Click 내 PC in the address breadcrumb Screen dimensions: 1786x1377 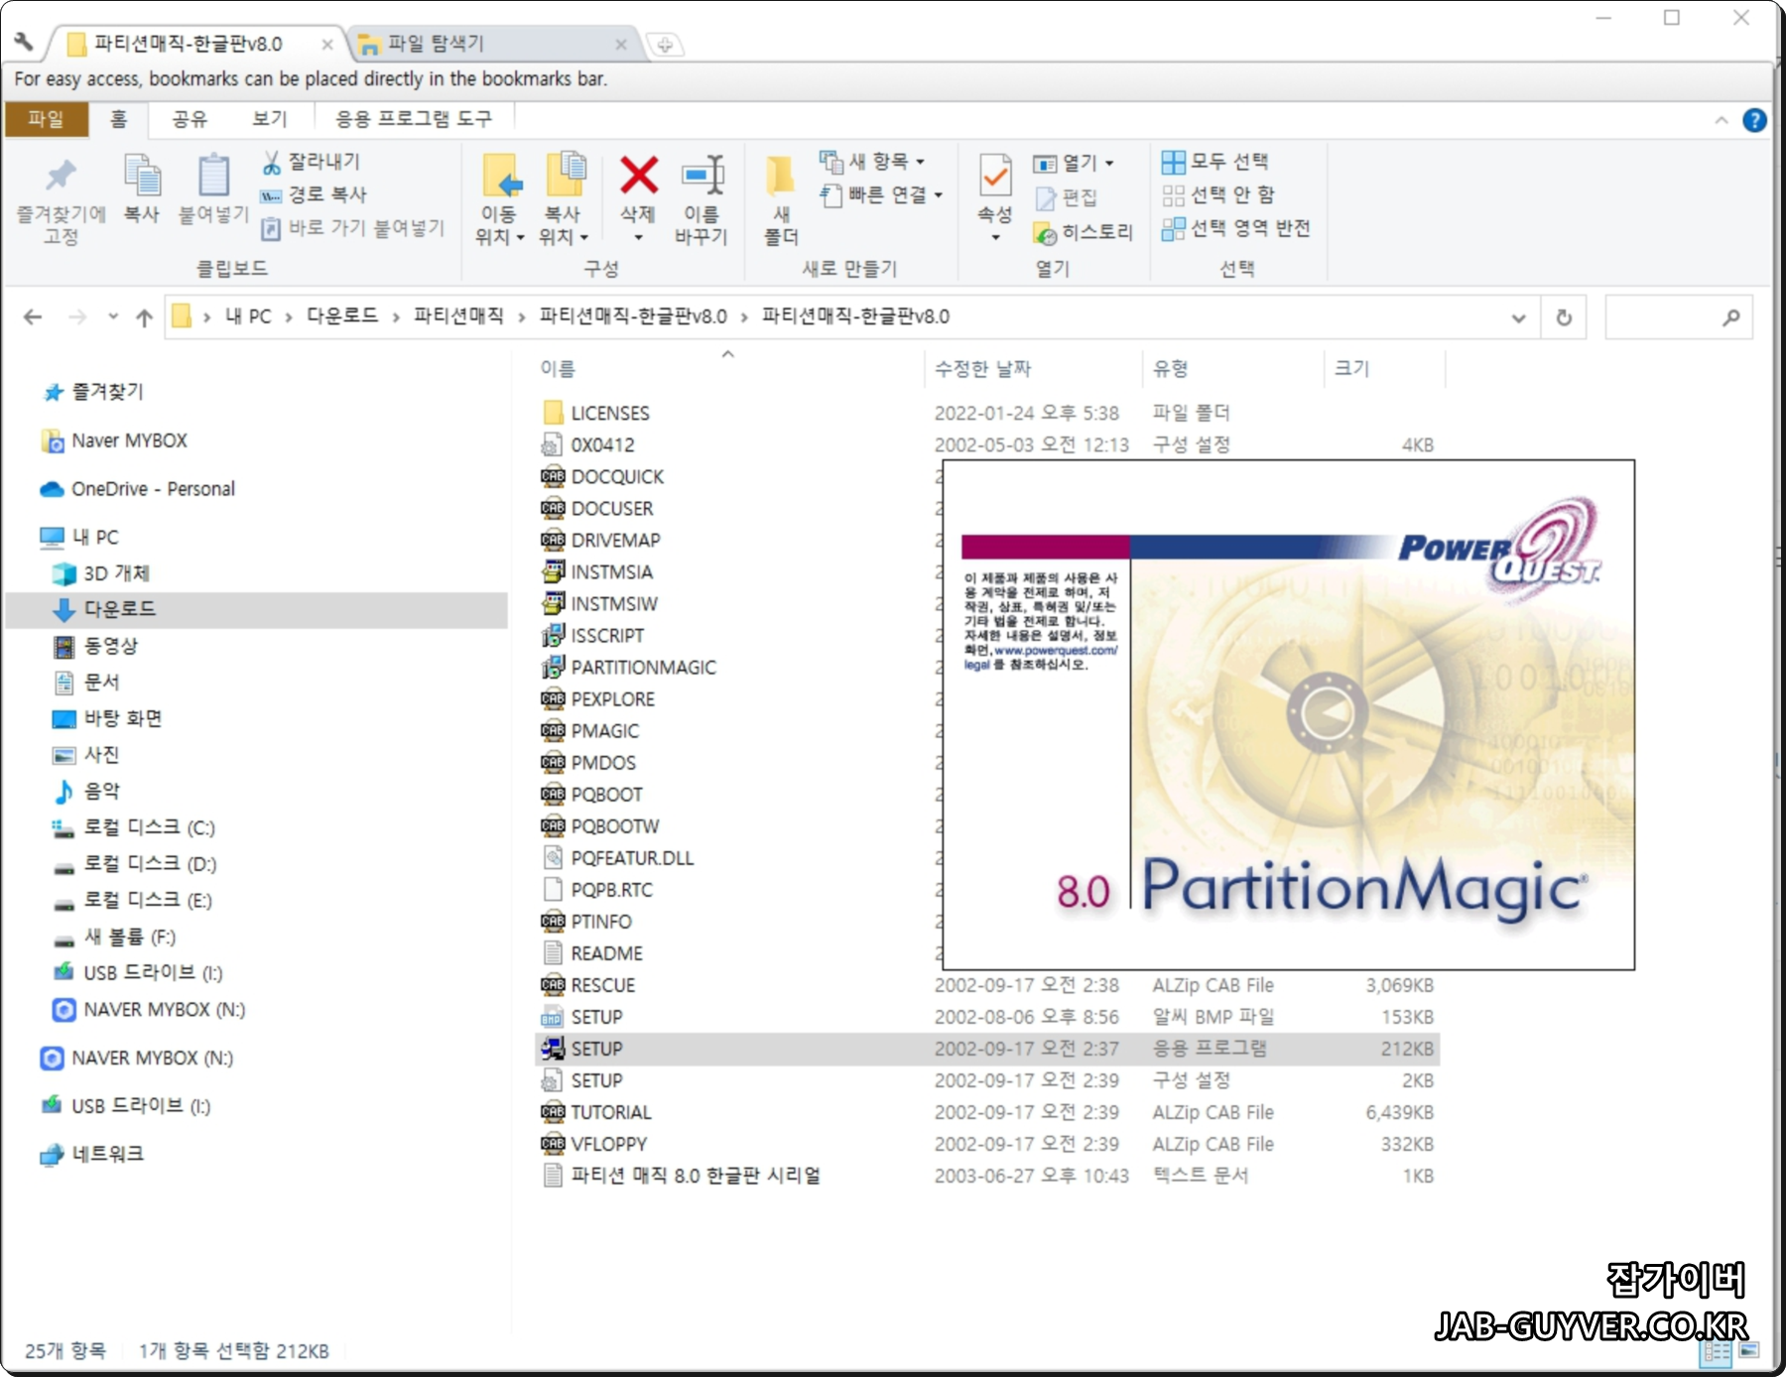tap(248, 315)
